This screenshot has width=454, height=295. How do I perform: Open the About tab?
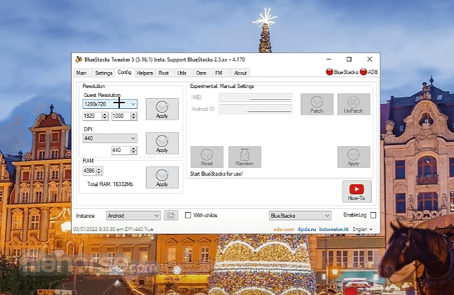tap(240, 73)
